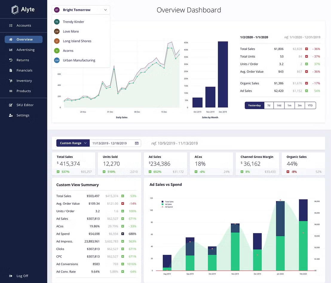Select the Yesterday time range

(x=254, y=105)
